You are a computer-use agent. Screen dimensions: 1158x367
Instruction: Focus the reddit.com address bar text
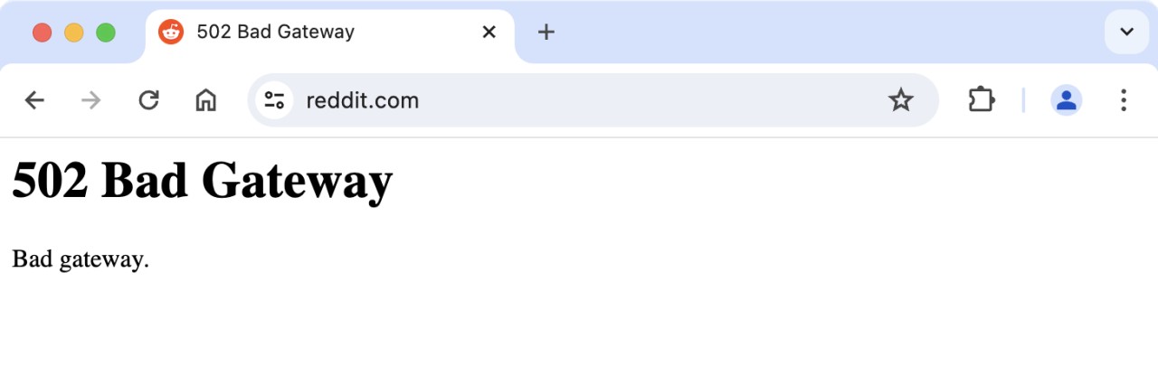tap(363, 100)
